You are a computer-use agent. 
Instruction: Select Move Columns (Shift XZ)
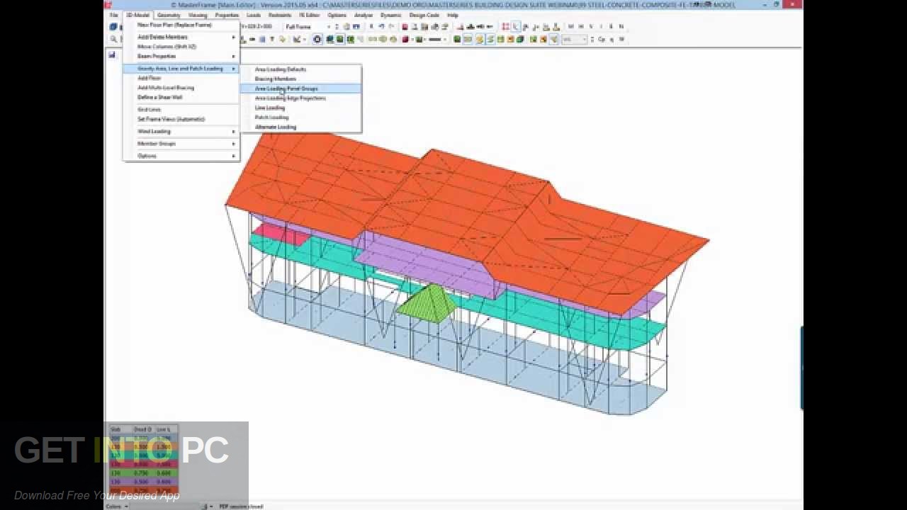167,47
